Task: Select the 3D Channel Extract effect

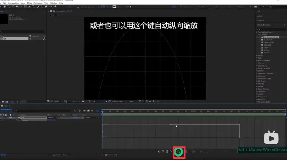Action: 271,37
